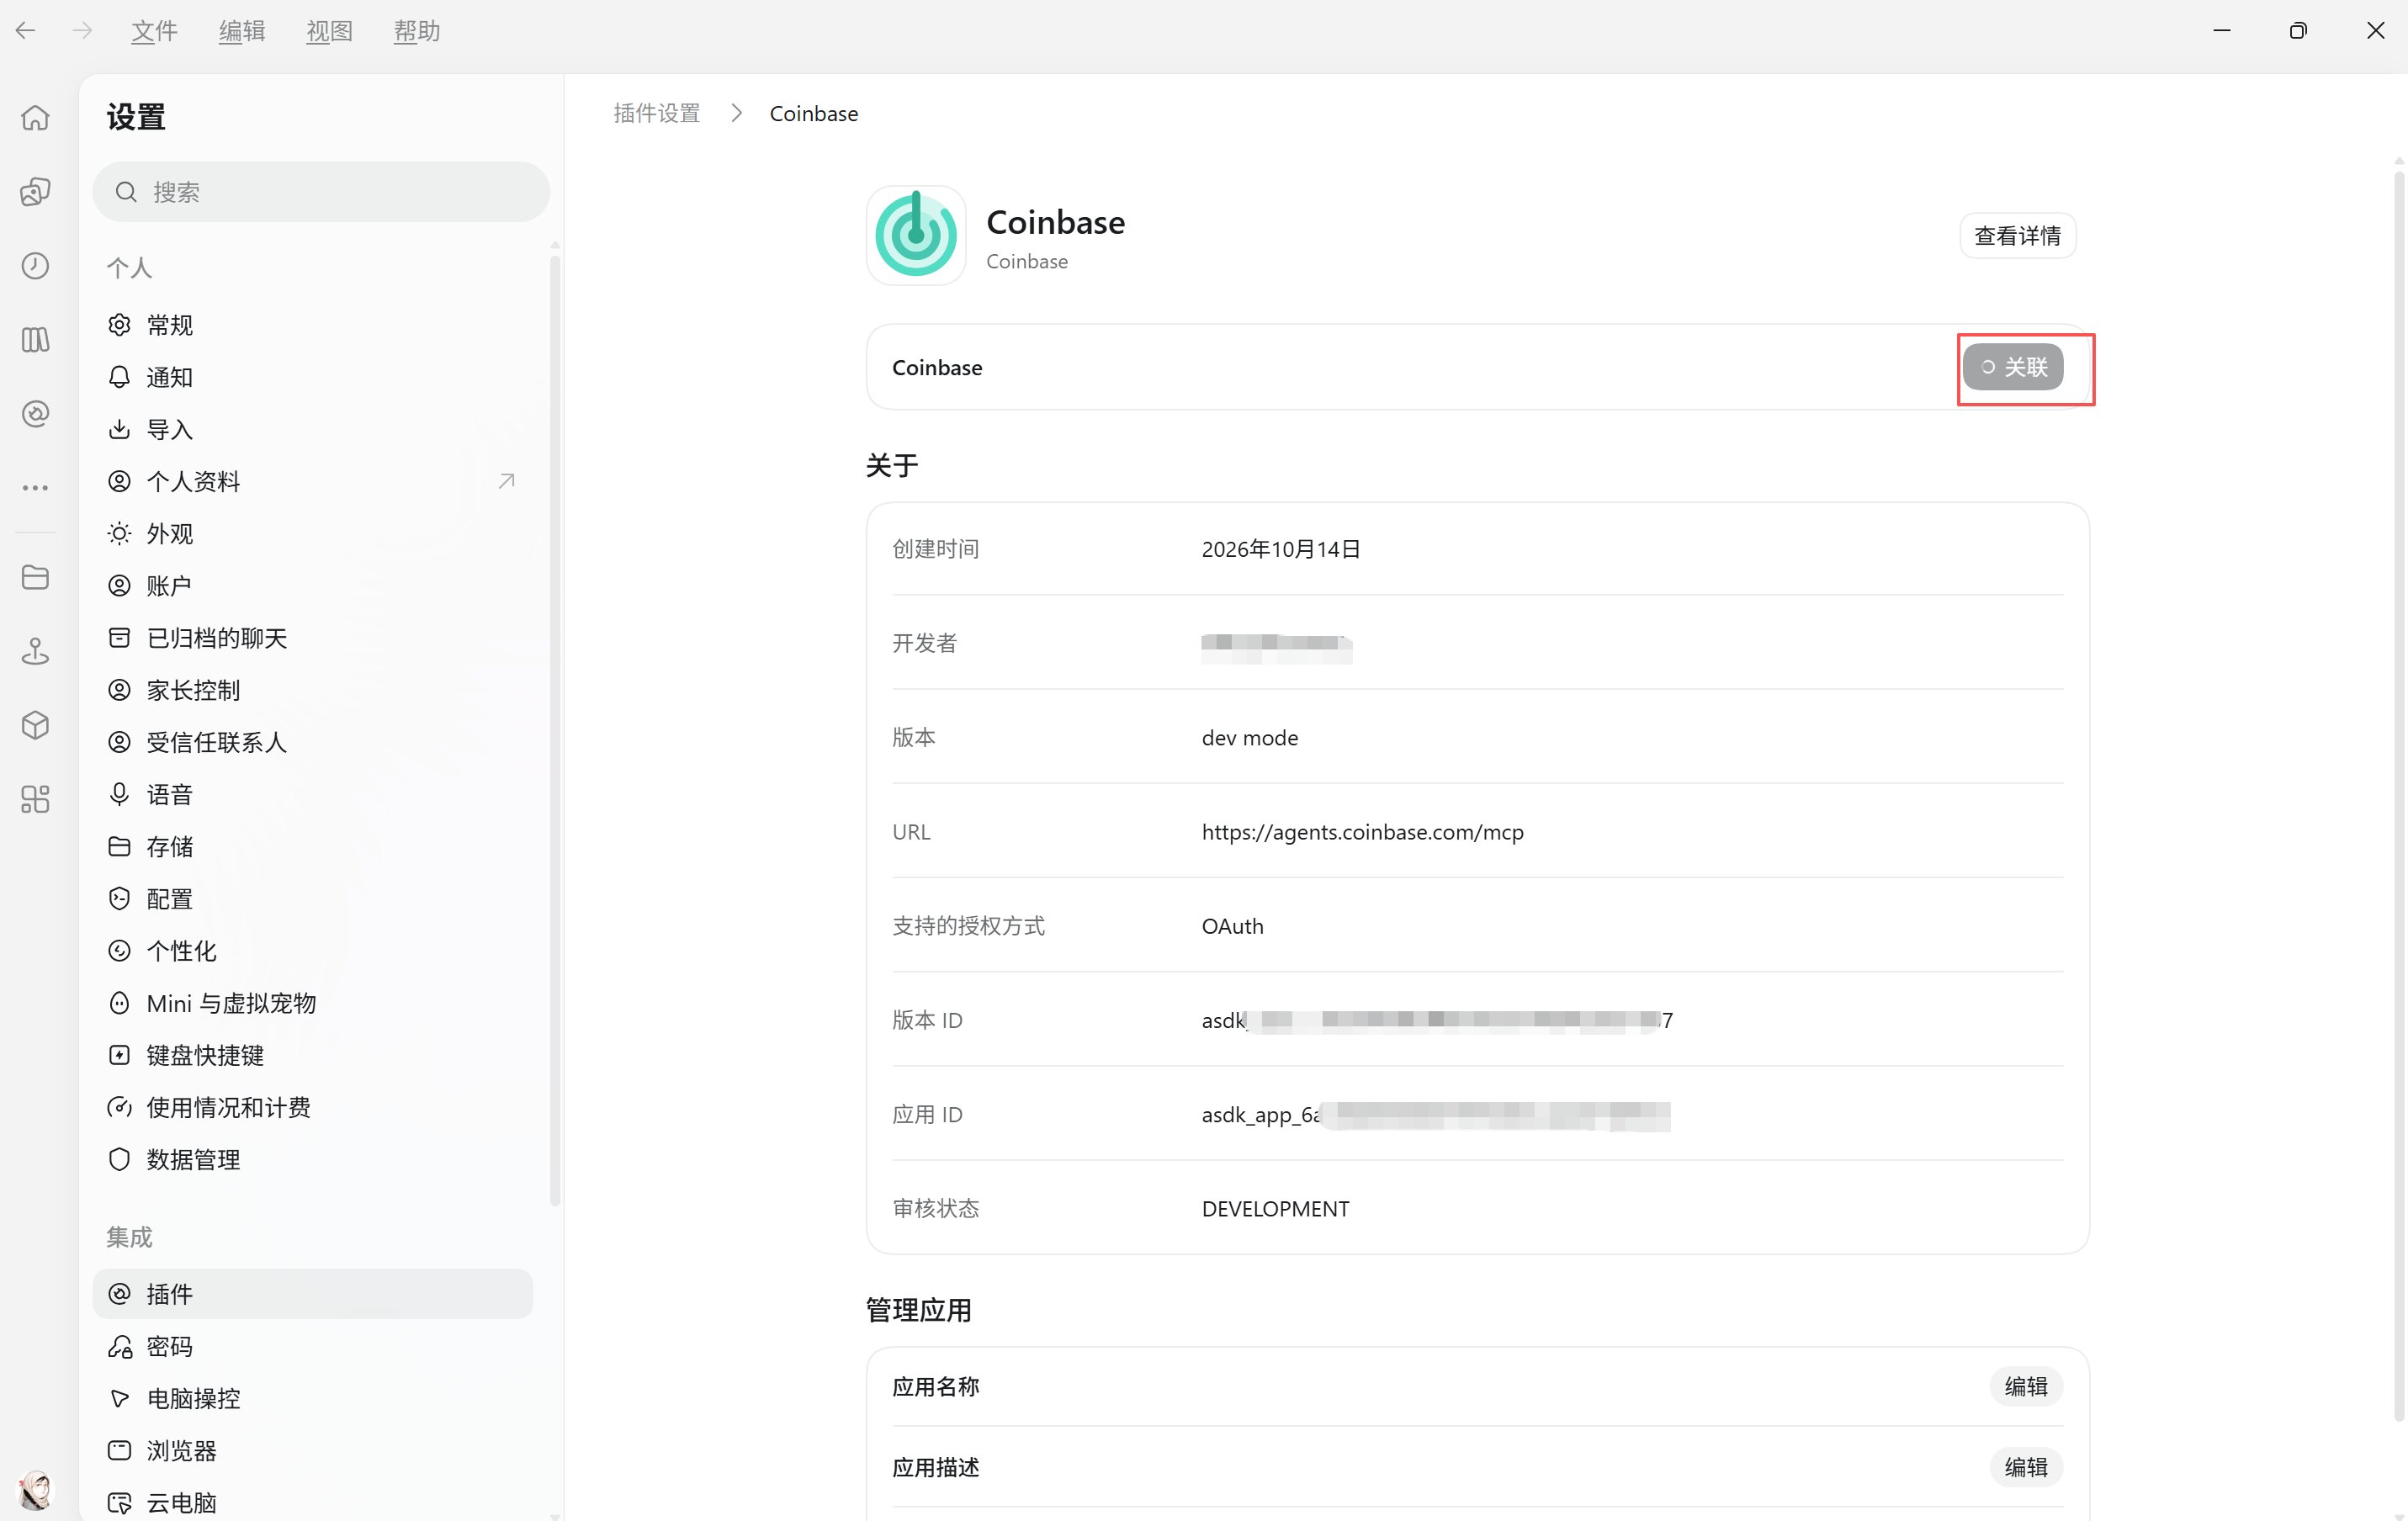Click the 关联 button for Coinbase
2408x1521 pixels.
coord(2013,367)
